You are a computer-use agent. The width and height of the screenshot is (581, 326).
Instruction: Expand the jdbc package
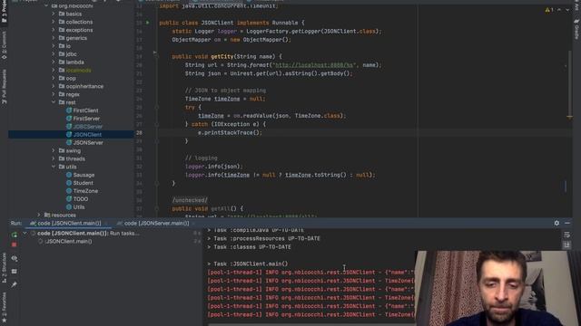tap(54, 54)
